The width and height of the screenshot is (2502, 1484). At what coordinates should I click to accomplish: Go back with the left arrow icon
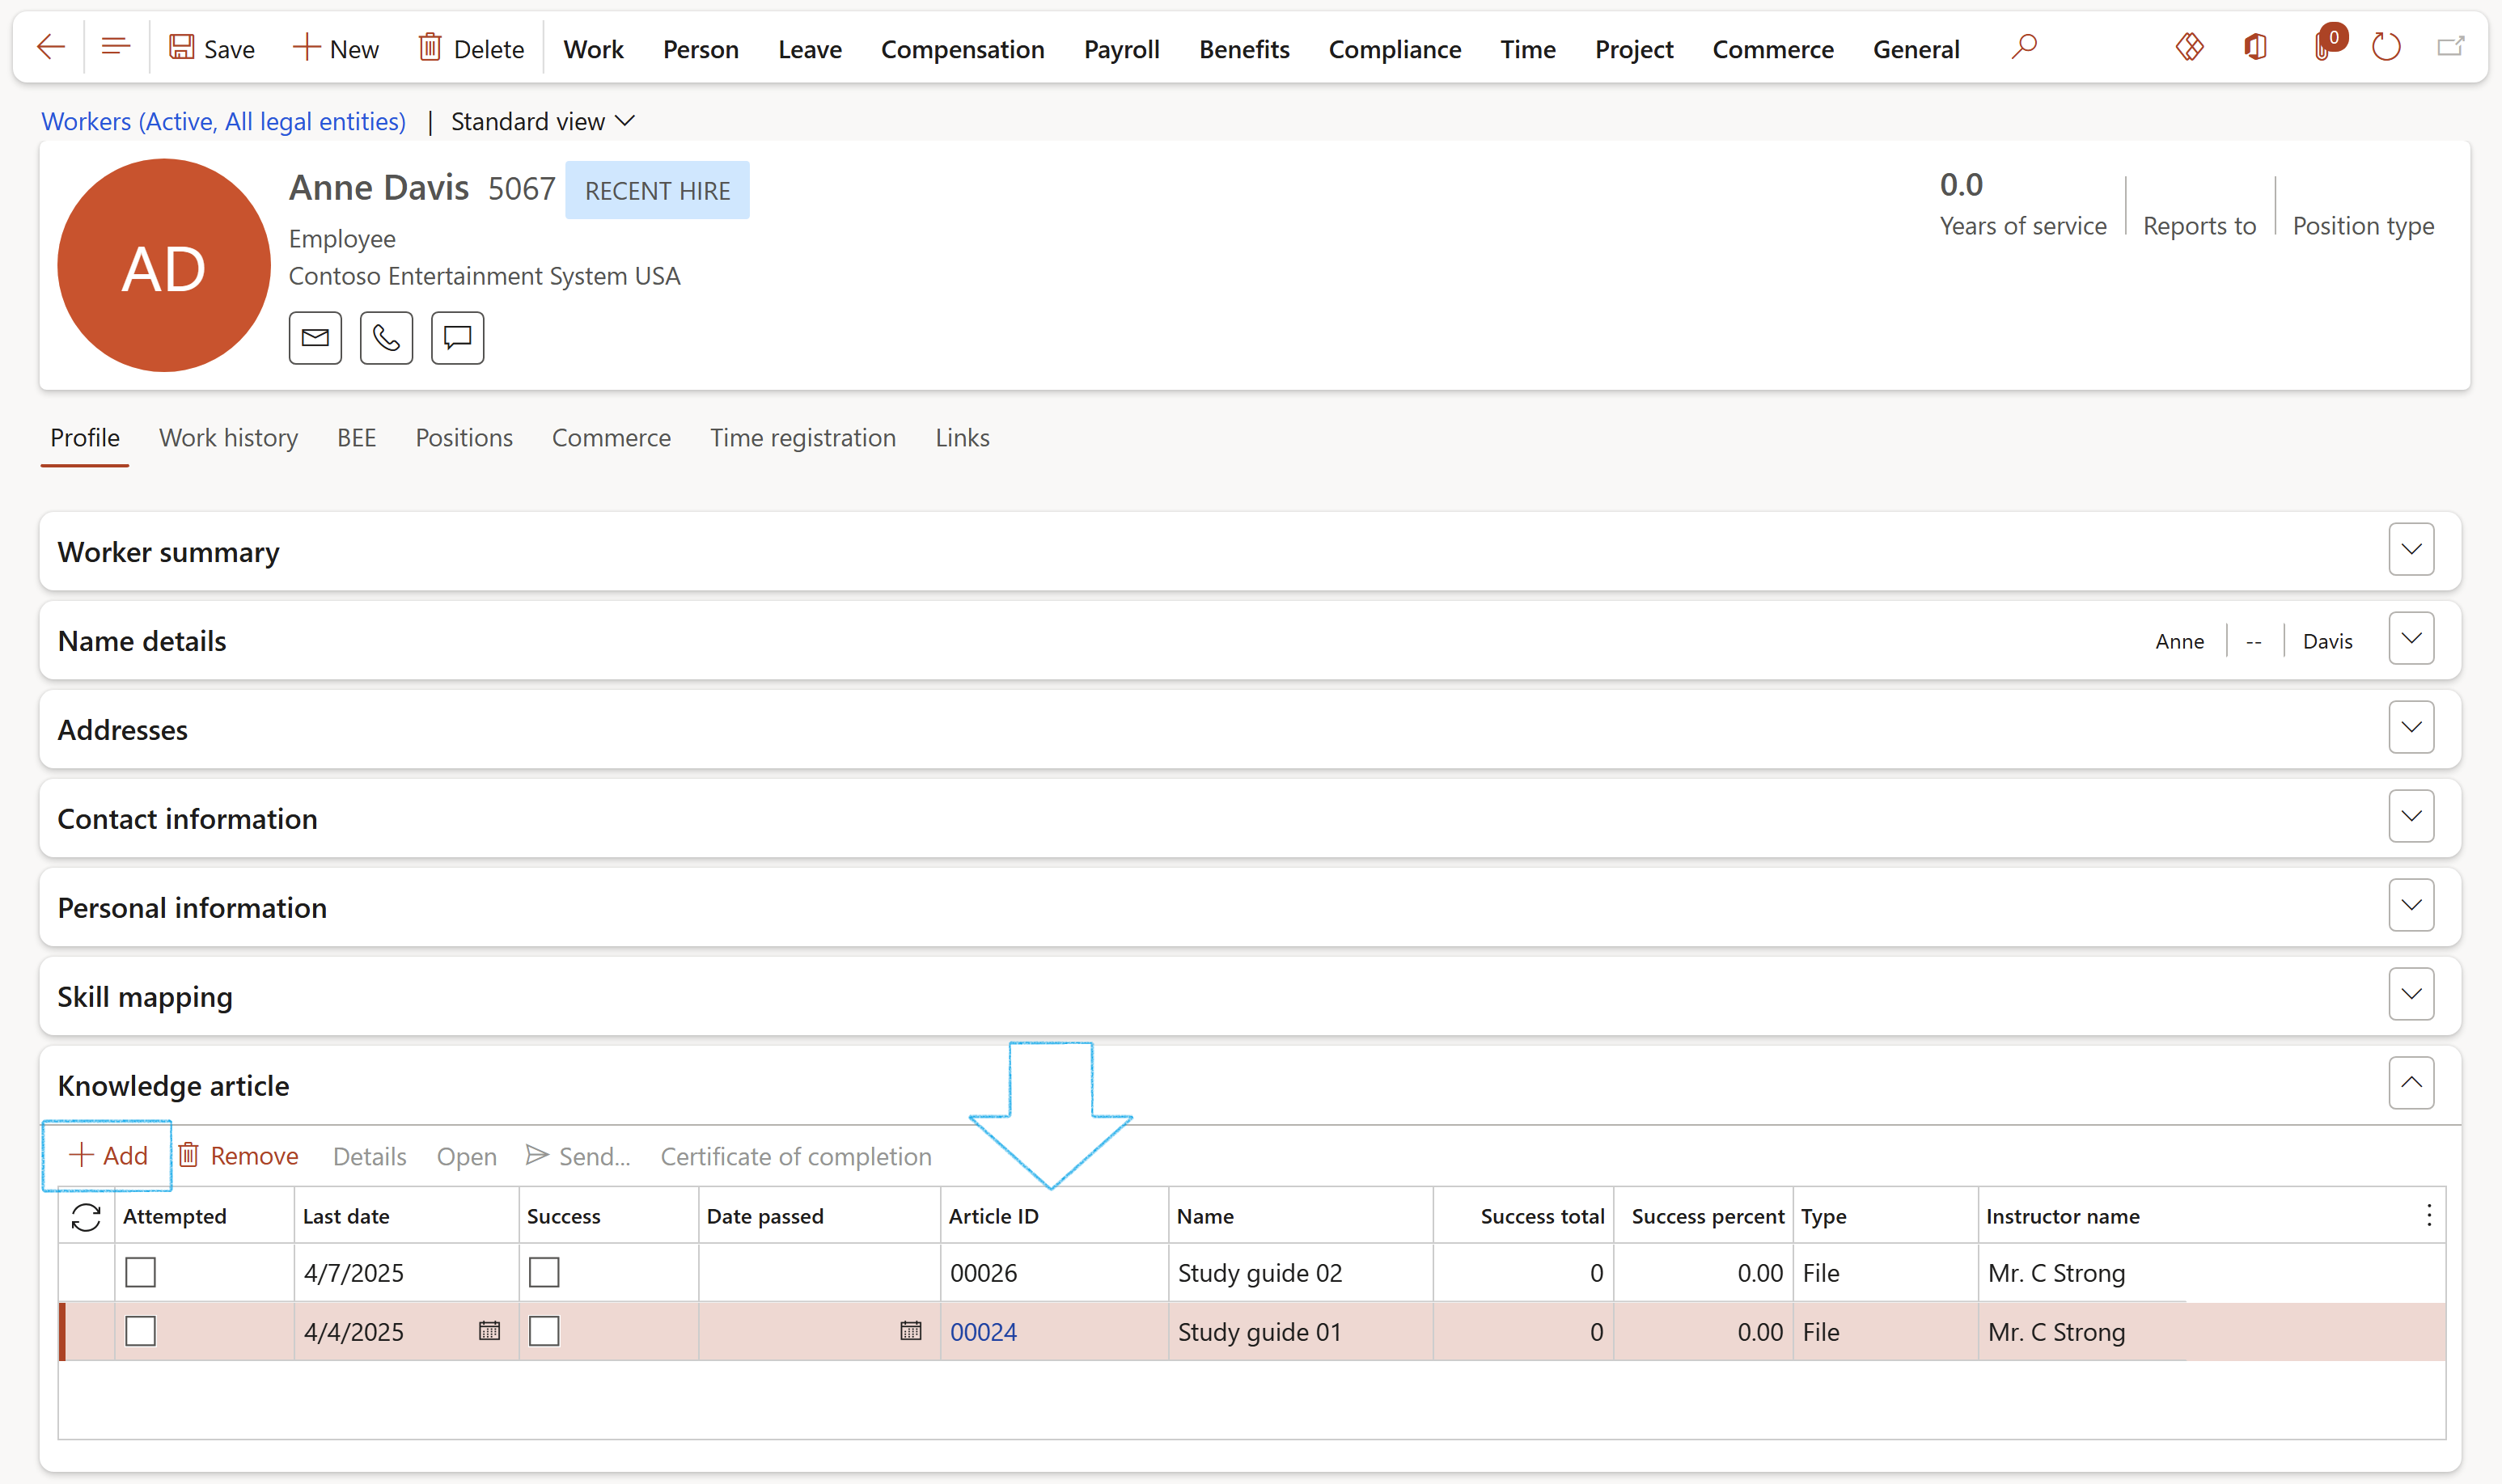click(x=50, y=47)
